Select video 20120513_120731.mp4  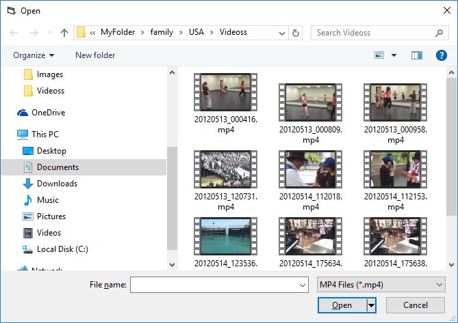[x=226, y=181]
